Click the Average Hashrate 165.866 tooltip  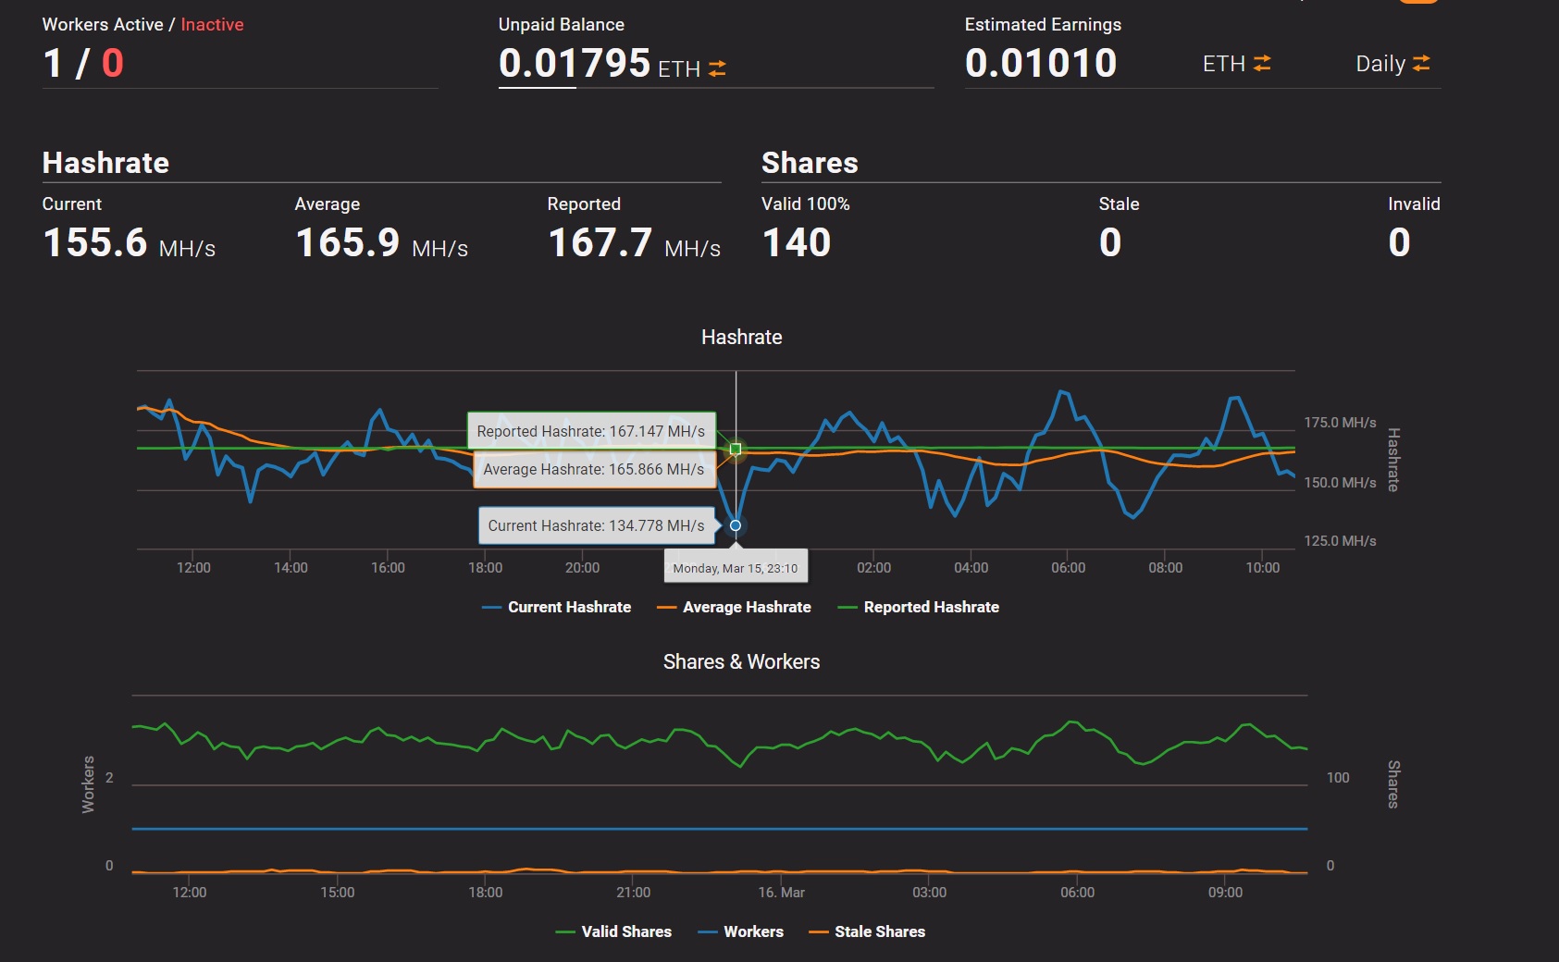[x=594, y=469]
